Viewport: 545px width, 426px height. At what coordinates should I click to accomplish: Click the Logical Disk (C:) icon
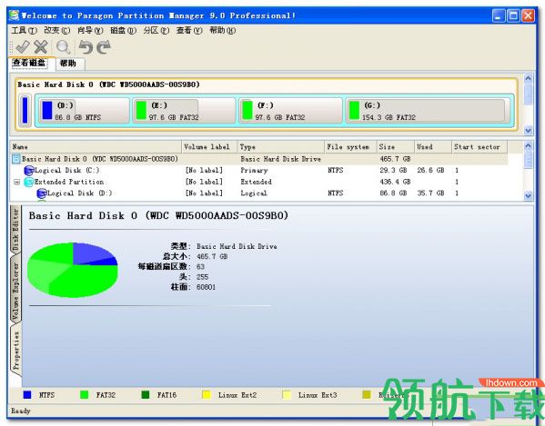pos(29,171)
